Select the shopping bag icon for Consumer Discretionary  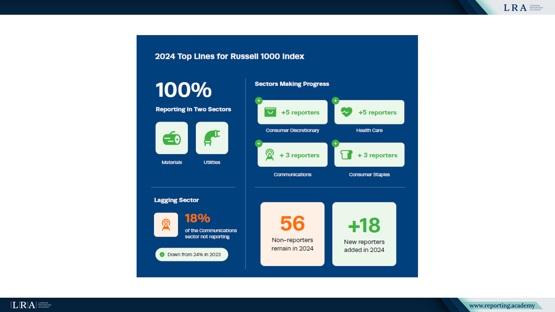270,113
